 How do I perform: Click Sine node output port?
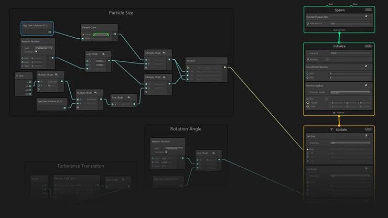click(x=134, y=104)
